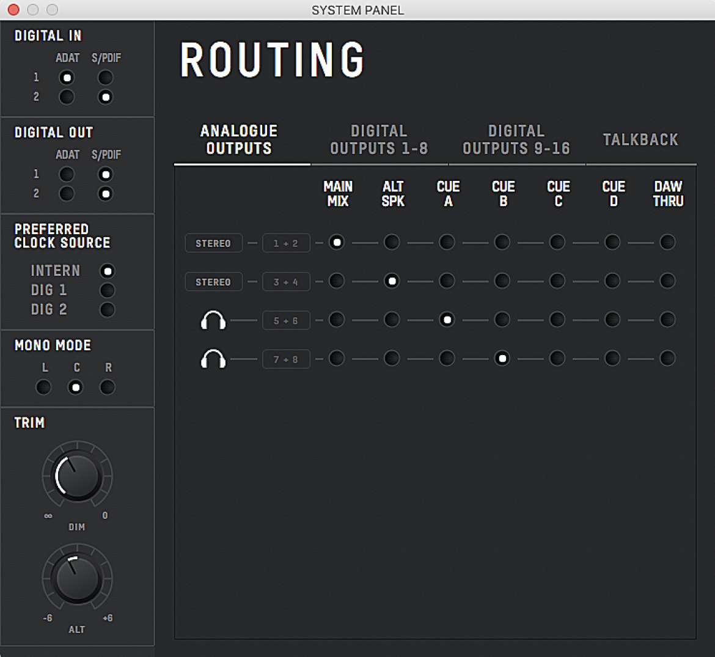Route headphones 5+6 to CUE D
The height and width of the screenshot is (657, 715).
(612, 320)
